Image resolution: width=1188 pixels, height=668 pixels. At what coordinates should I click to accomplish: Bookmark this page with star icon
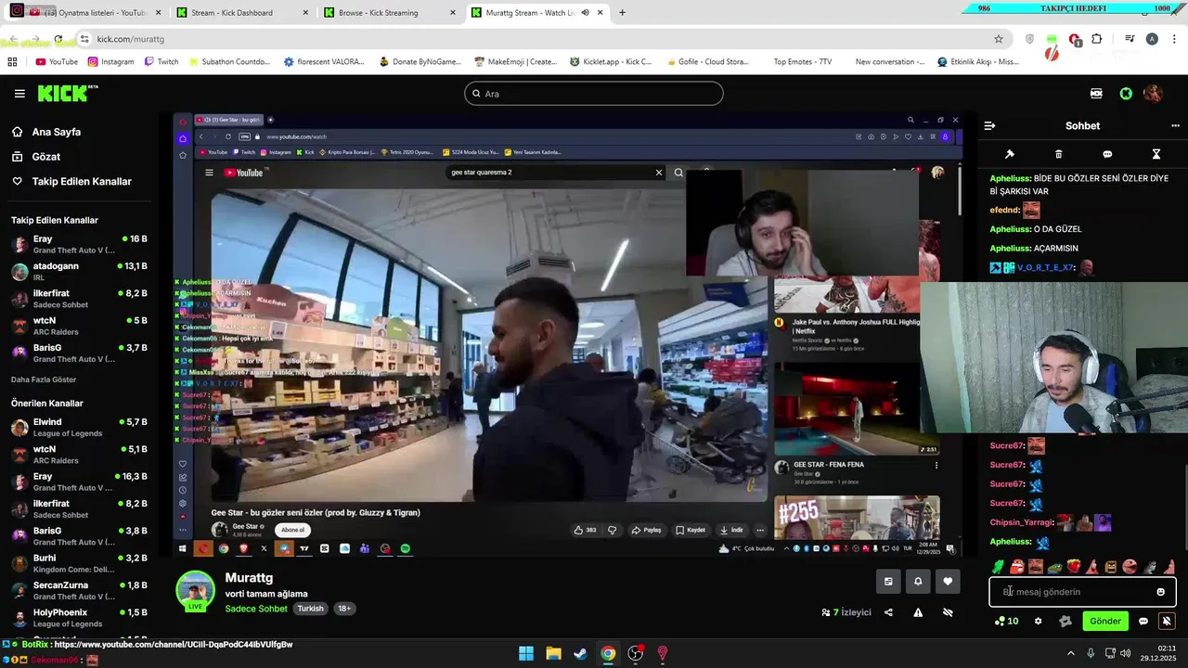tap(999, 39)
